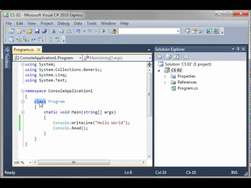Open the active documents list dropdown arrow
The width and height of the screenshot is (251, 188).
point(149,50)
